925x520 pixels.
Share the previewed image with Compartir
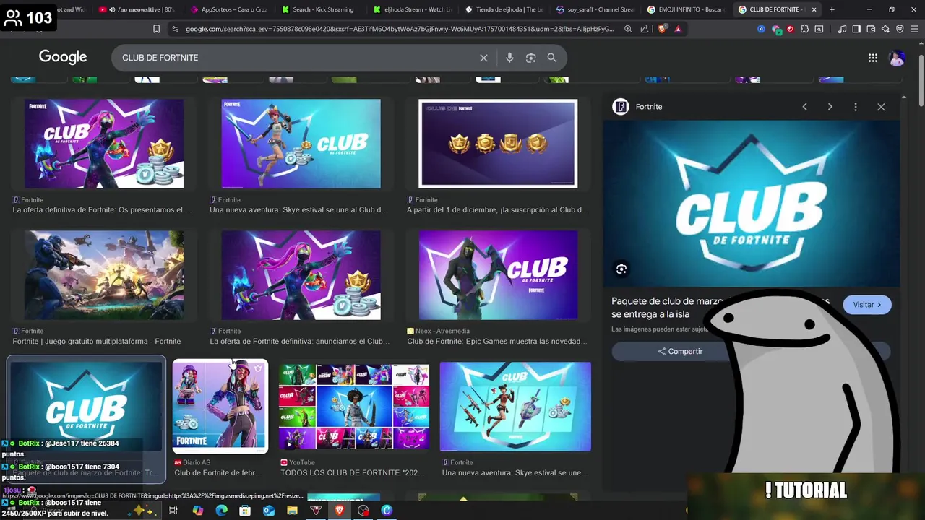click(x=680, y=352)
